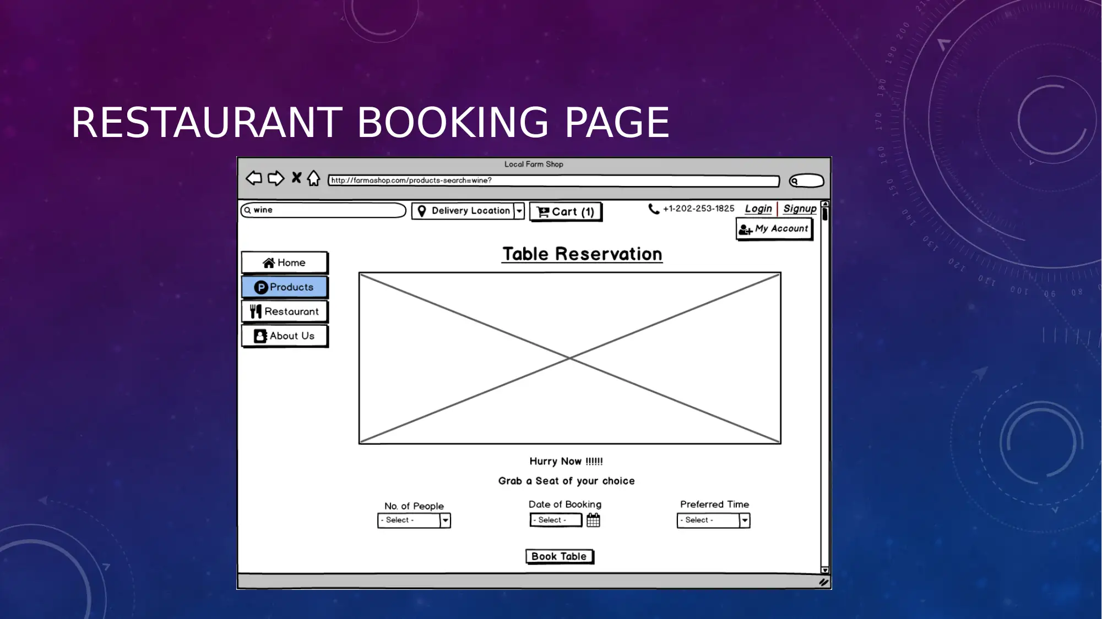Click the Products menu tab
1102x619 pixels.
click(x=285, y=287)
